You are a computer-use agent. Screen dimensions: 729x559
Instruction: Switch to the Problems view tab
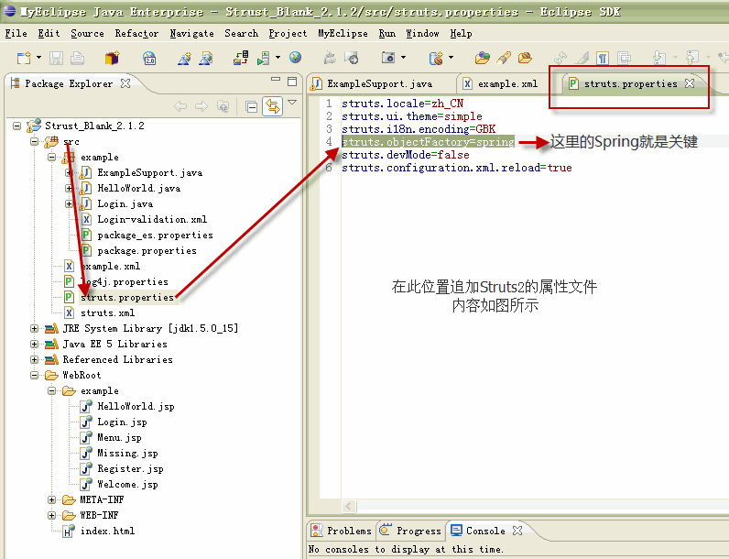click(342, 531)
